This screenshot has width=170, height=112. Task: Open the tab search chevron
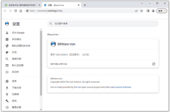tap(142, 3)
